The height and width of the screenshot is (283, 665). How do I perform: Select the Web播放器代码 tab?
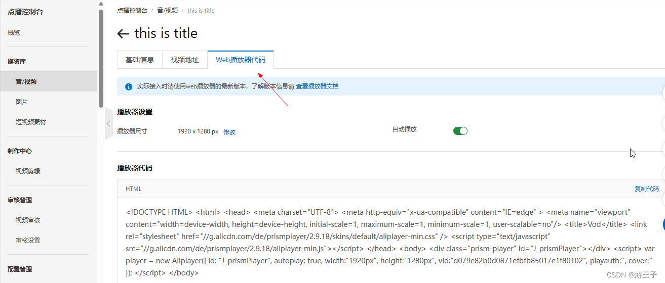click(x=241, y=60)
